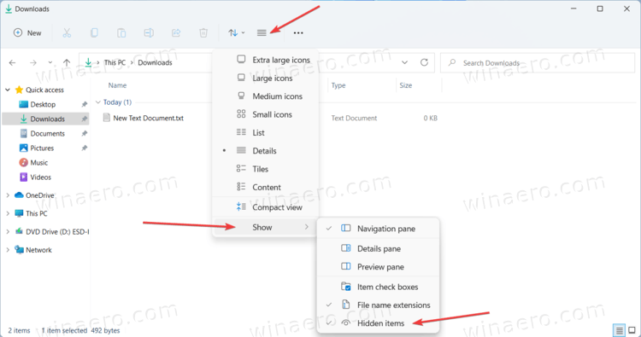The width and height of the screenshot is (641, 337).
Task: Toggle File name extensions
Action: [378, 305]
